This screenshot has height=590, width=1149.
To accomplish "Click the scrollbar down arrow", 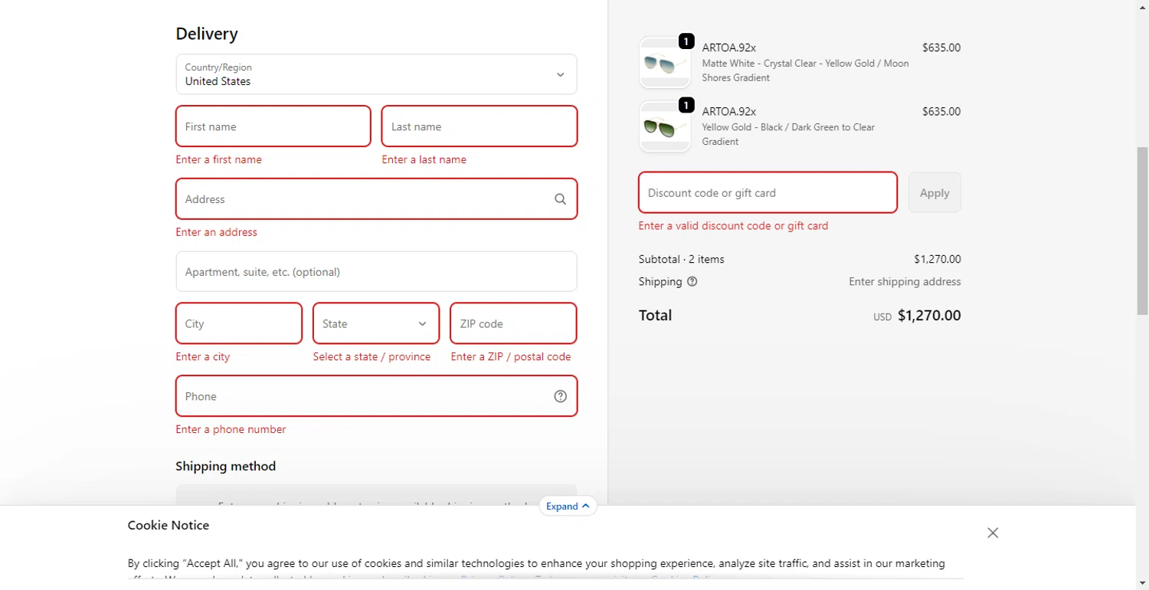I will 1142,584.
